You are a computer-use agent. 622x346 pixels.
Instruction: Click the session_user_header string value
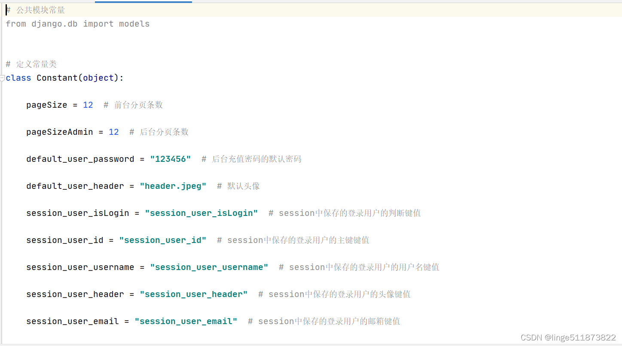(x=193, y=294)
